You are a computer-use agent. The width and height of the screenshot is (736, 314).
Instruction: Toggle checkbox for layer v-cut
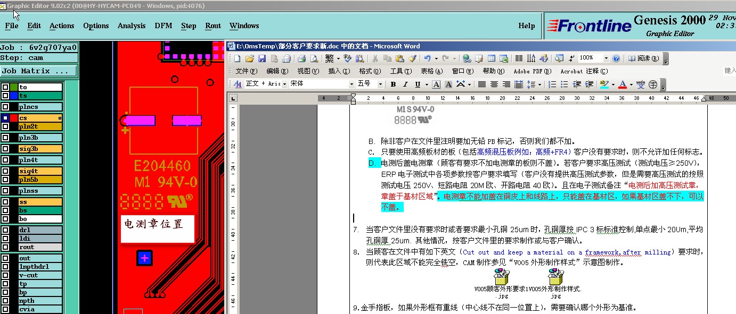point(5,275)
